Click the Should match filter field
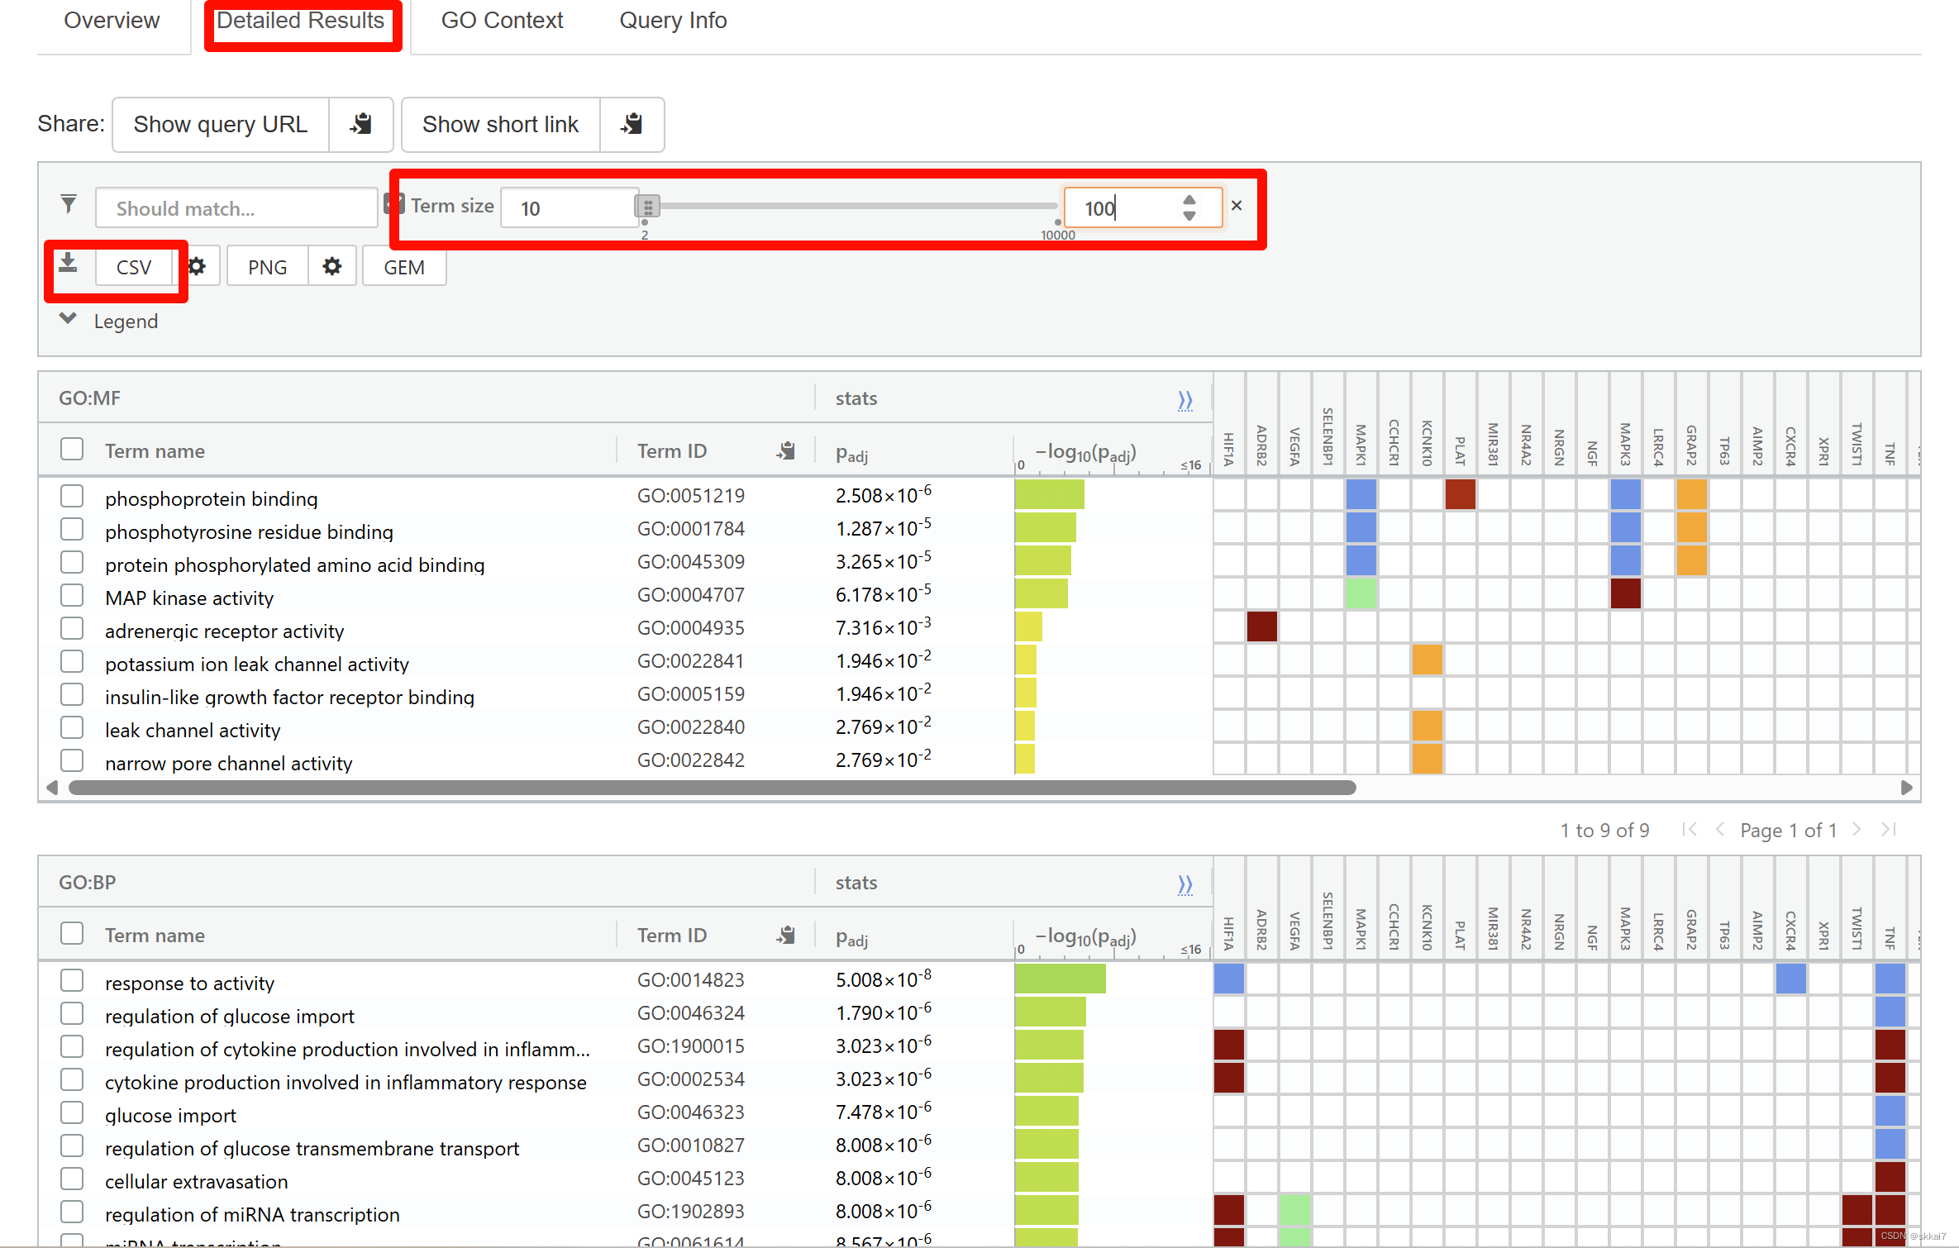The width and height of the screenshot is (1959, 1248). pyautogui.click(x=236, y=208)
